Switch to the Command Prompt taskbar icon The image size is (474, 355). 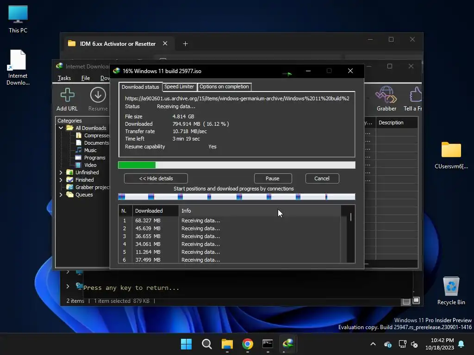pos(268,344)
